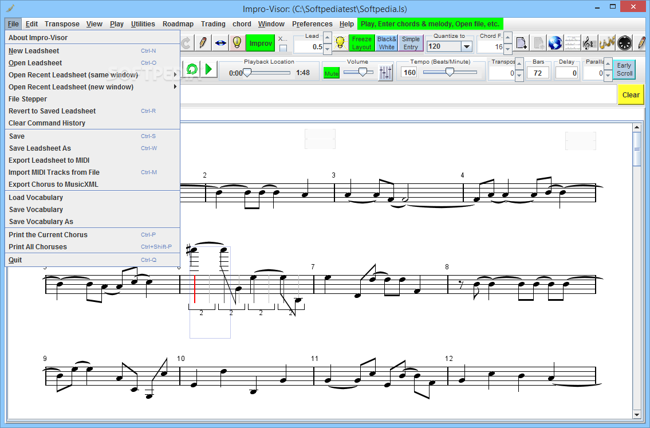Screen dimensions: 650x428
Task: Click the Impro-Visor feather icon in title bar
Action: tap(10, 8)
